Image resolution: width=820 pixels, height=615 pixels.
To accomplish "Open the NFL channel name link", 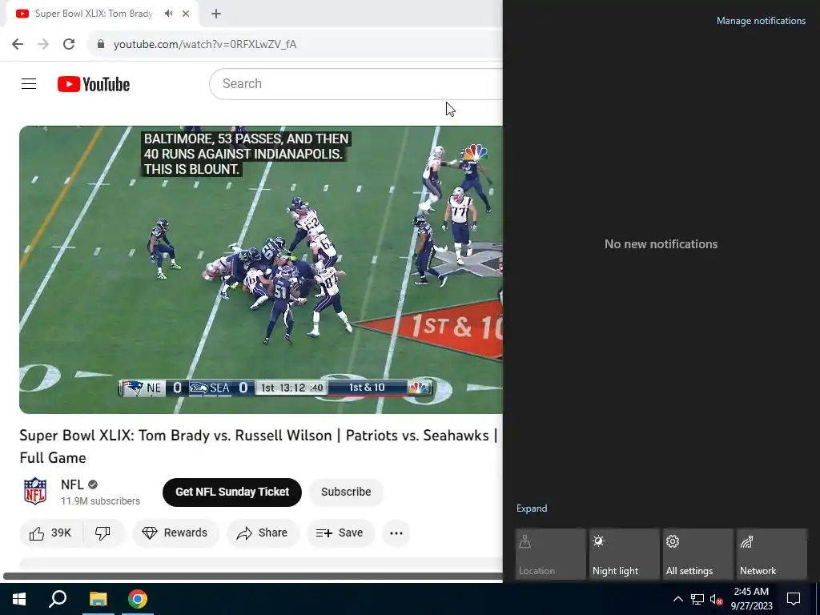I will coord(72,484).
